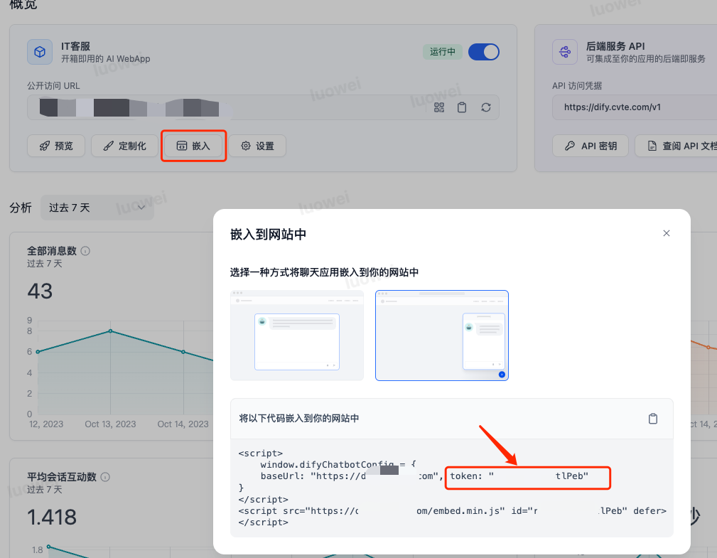Open the 设置 settings button
The image size is (717, 558).
(257, 146)
